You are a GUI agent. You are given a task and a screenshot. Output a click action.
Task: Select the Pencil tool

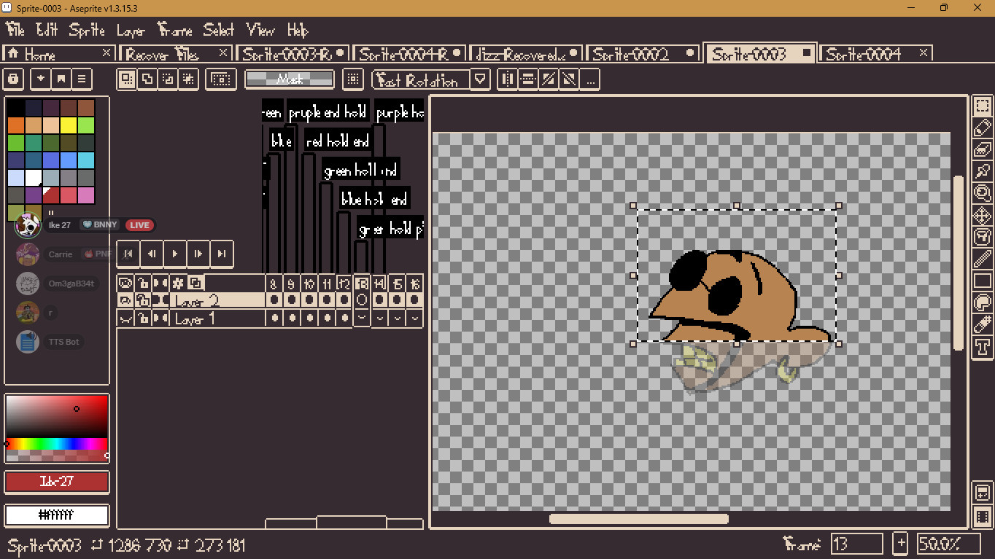(983, 128)
